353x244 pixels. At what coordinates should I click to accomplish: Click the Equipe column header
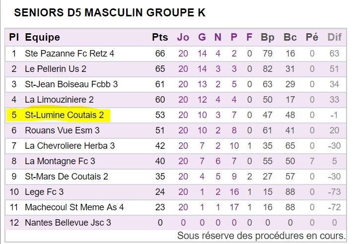(x=42, y=37)
